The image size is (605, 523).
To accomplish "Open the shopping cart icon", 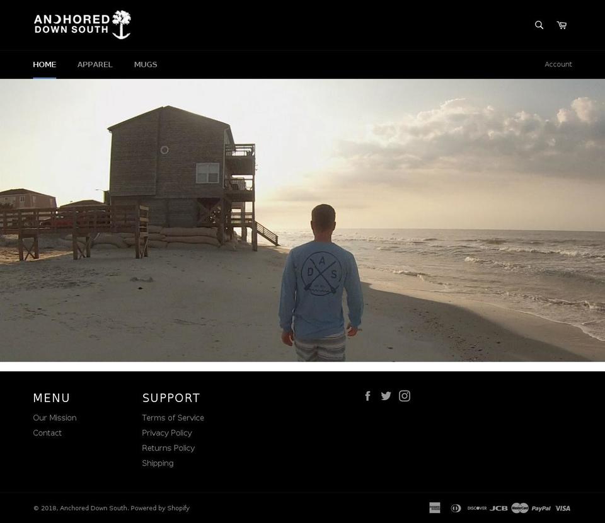I will 562,25.
